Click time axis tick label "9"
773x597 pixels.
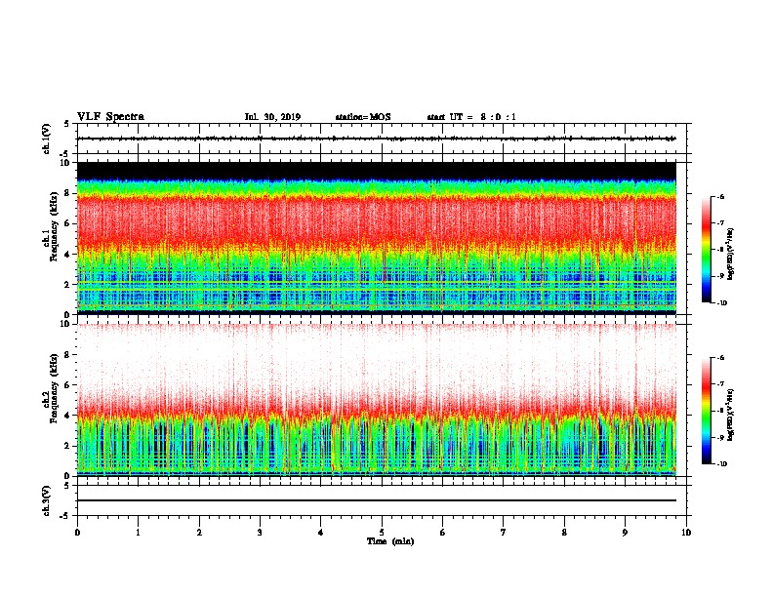click(625, 533)
